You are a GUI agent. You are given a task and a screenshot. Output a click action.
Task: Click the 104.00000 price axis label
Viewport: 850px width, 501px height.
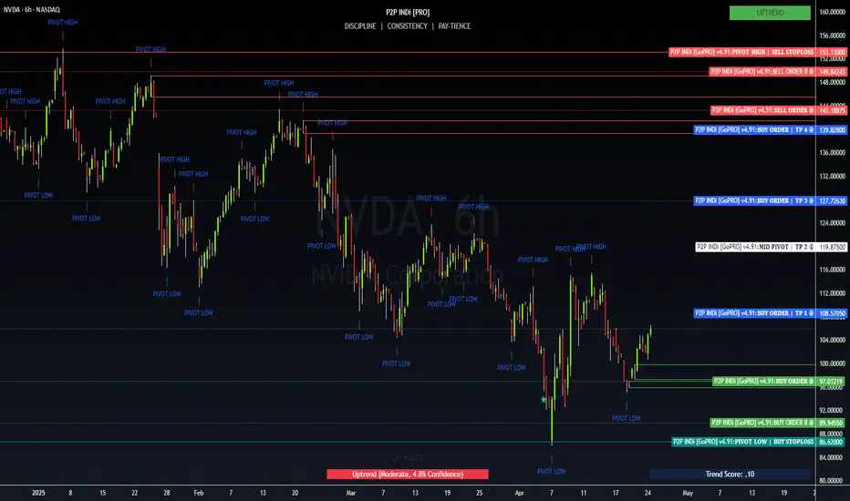tap(832, 340)
